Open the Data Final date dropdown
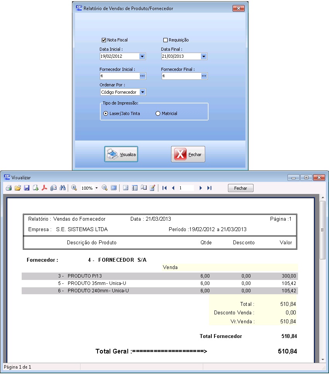This screenshot has width=329, height=374. click(204, 57)
